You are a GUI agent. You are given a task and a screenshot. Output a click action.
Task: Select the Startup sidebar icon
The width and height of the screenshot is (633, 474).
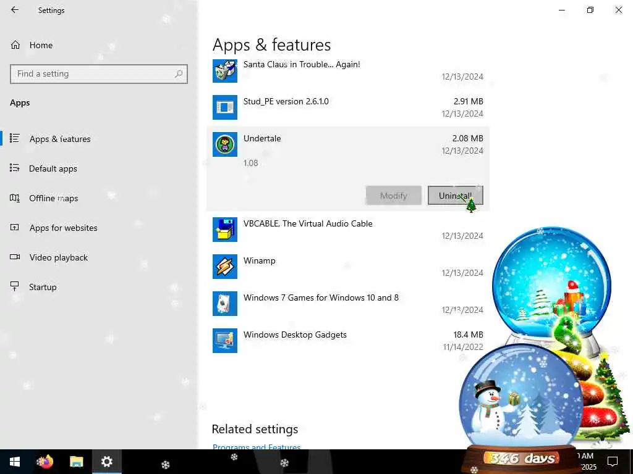pyautogui.click(x=15, y=286)
